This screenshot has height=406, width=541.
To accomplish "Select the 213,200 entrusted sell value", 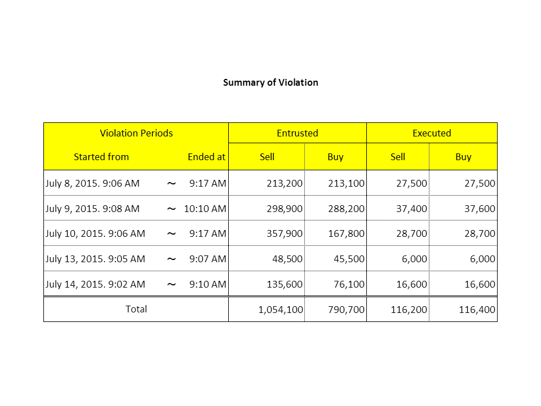I will point(285,183).
